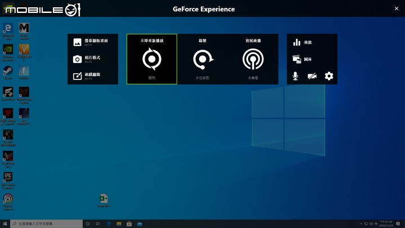Open ACE COMBAT desktop shortcut

coord(24,117)
